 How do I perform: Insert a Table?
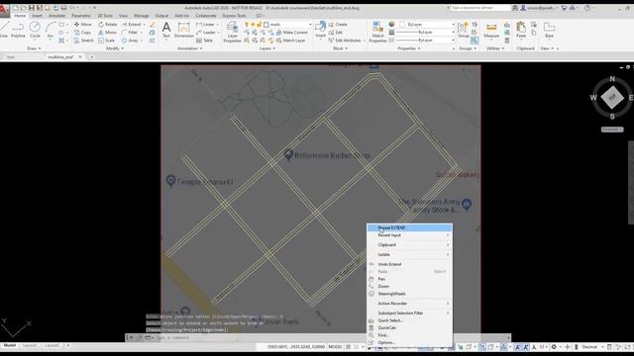coord(205,41)
